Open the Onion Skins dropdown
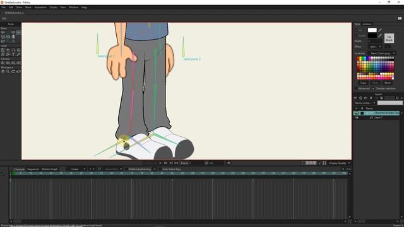404x227 pixels. point(113,169)
